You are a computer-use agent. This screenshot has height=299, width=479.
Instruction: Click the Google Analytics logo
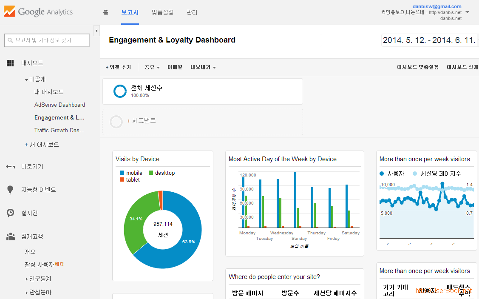pyautogui.click(x=38, y=11)
